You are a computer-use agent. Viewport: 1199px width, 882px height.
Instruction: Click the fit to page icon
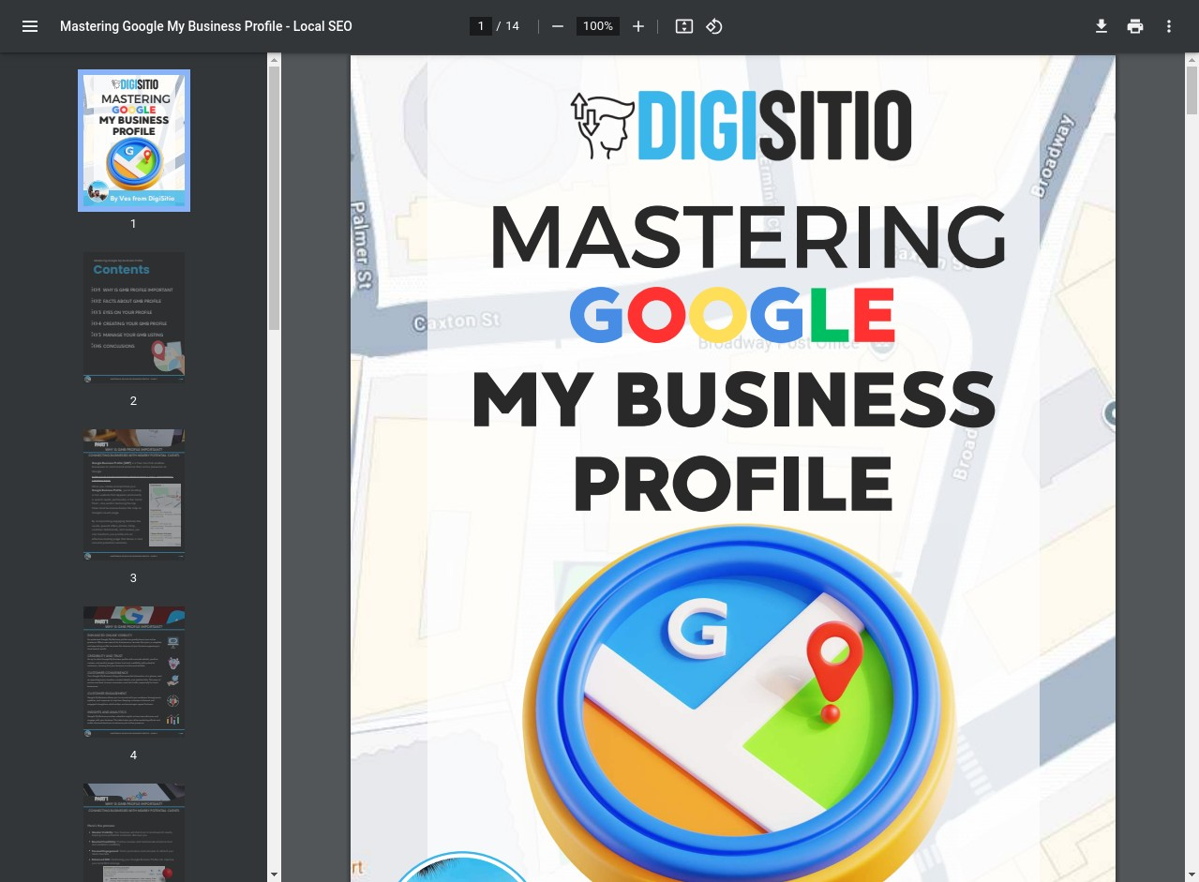click(684, 26)
